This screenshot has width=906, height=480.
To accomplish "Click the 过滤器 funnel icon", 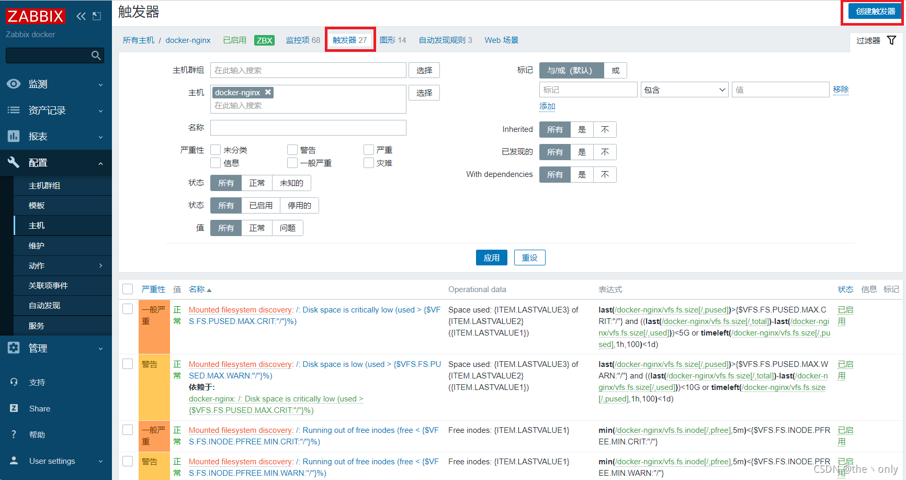I will point(892,40).
